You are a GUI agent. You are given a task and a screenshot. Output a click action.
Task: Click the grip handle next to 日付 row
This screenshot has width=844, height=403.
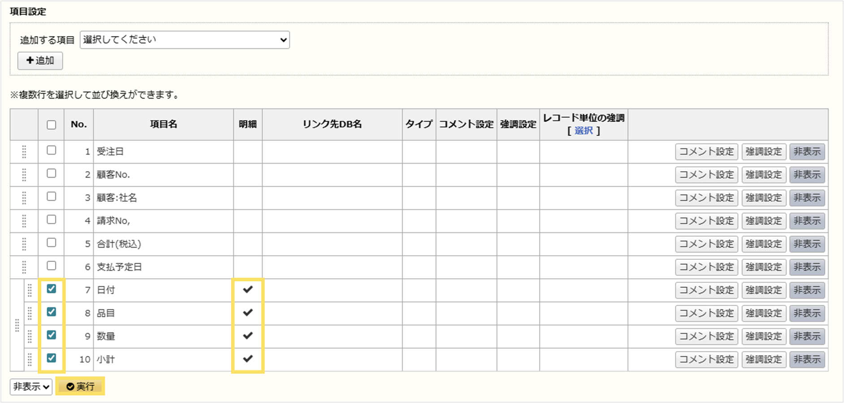pos(30,290)
